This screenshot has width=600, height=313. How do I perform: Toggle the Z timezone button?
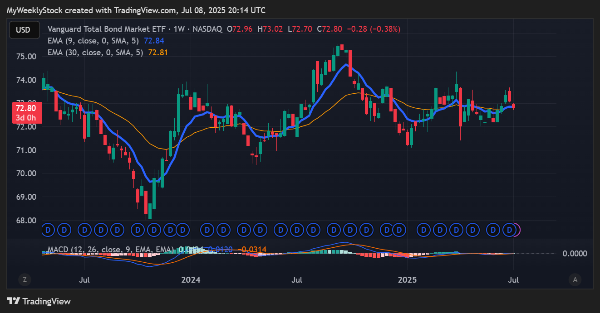point(25,279)
